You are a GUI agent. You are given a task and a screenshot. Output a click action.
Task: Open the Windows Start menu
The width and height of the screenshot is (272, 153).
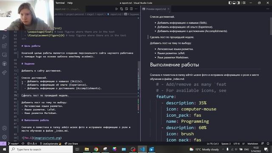pos(4,149)
